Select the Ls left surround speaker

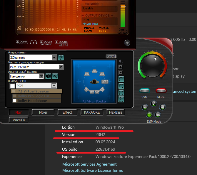point(87,90)
